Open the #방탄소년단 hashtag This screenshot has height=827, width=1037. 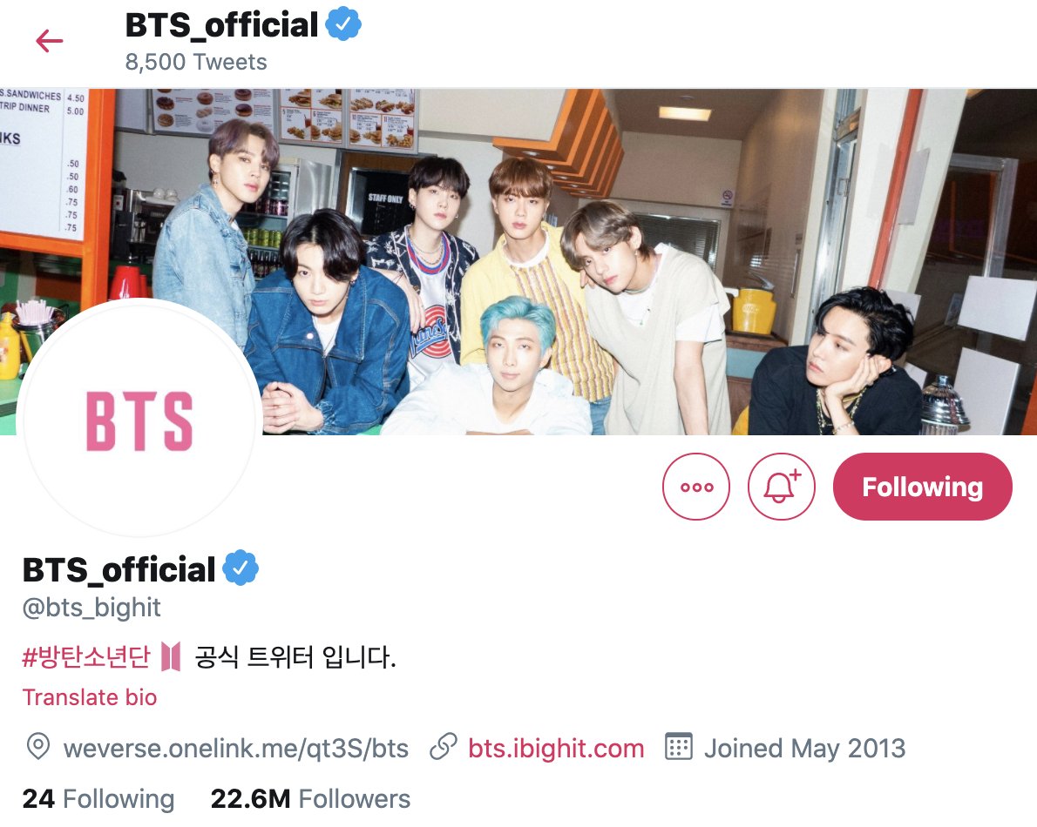click(x=86, y=657)
